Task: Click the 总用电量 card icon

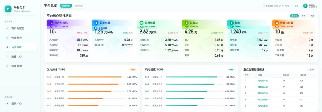Action: (x=141, y=23)
